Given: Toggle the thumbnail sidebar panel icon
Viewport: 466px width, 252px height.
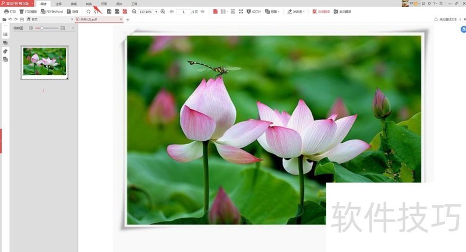Looking at the screenshot, I should [x=5, y=43].
